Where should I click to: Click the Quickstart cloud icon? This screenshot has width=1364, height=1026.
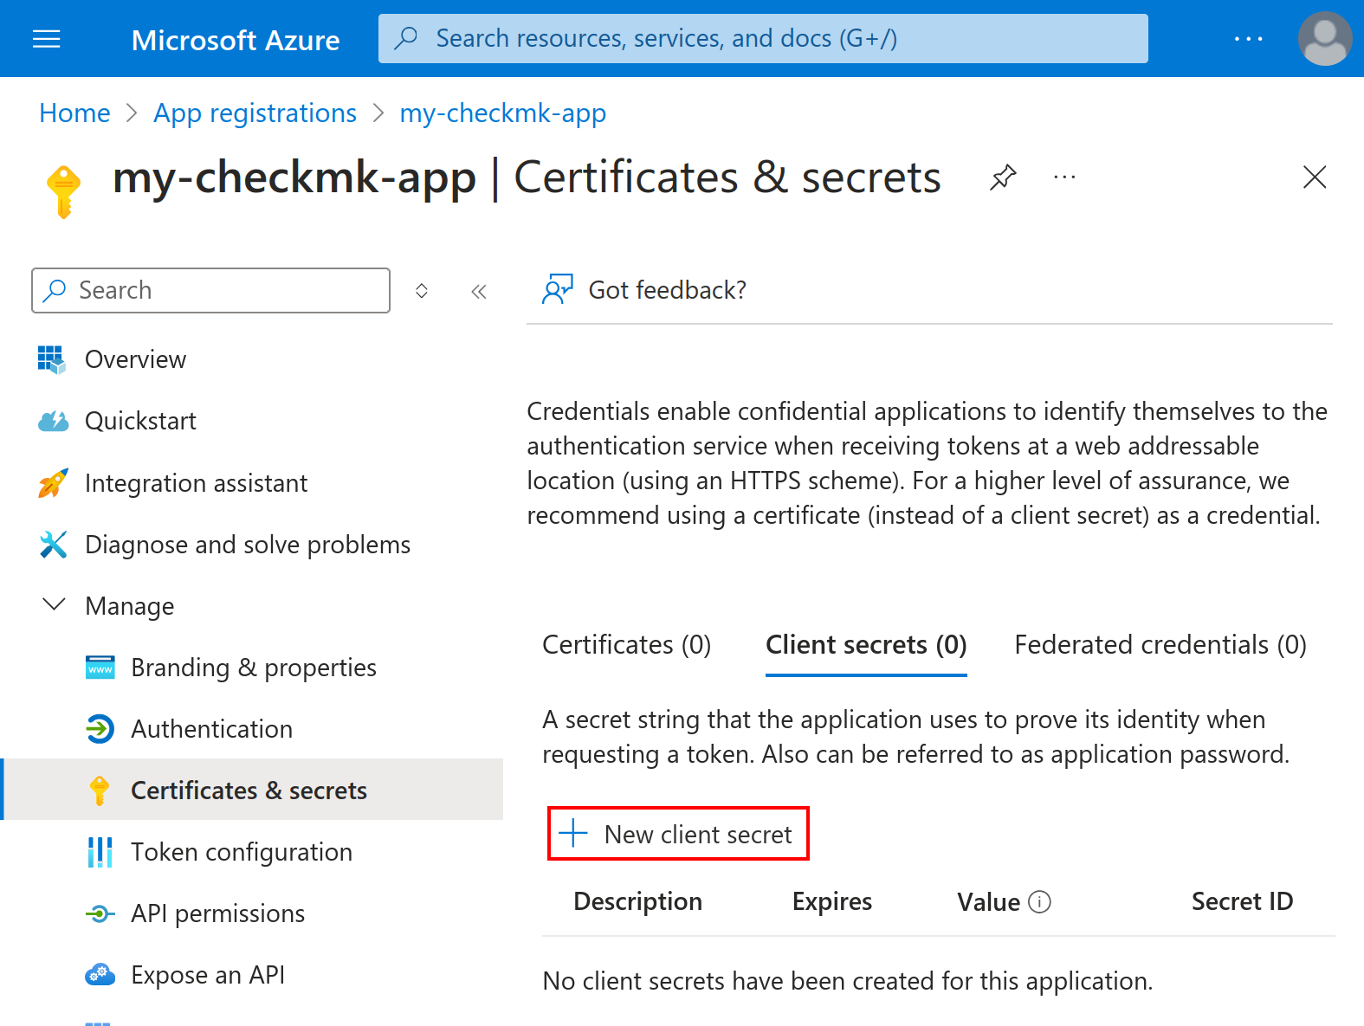(x=53, y=422)
